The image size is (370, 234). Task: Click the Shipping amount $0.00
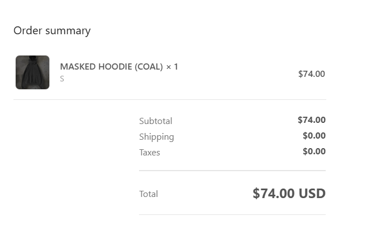[314, 135]
